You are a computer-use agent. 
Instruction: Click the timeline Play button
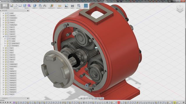click(x=8, y=103)
